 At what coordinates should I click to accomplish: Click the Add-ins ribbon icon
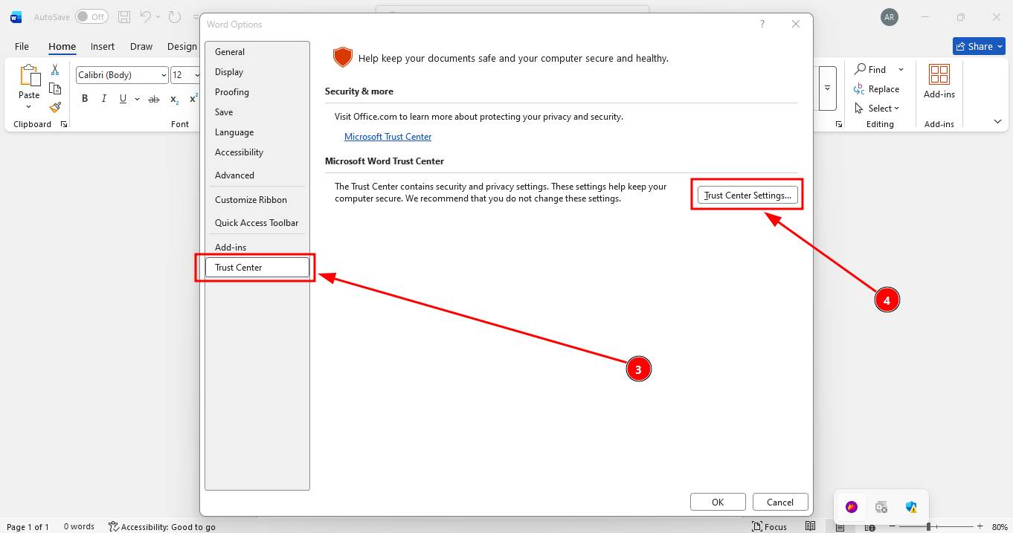(939, 81)
